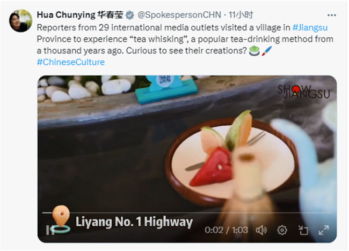The width and height of the screenshot is (349, 251).
Task: Mute the video using the speaker icon
Action: tap(261, 230)
